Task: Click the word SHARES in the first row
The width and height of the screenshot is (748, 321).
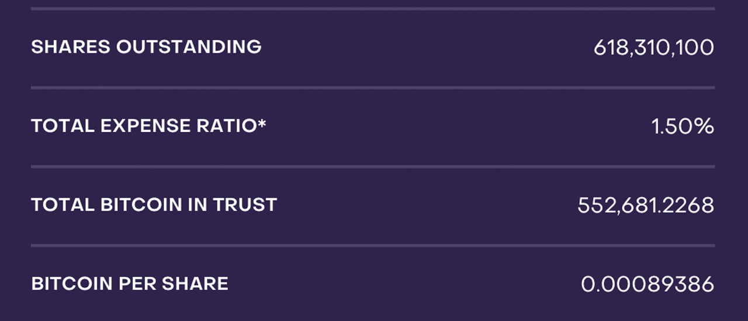Action: (x=71, y=47)
